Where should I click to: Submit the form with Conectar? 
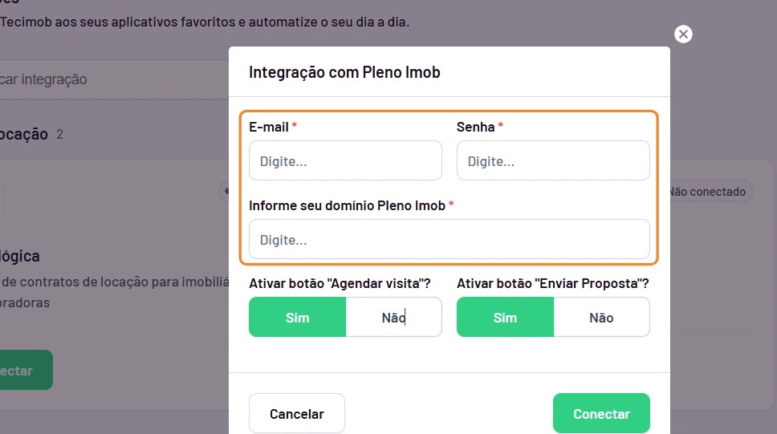601,413
